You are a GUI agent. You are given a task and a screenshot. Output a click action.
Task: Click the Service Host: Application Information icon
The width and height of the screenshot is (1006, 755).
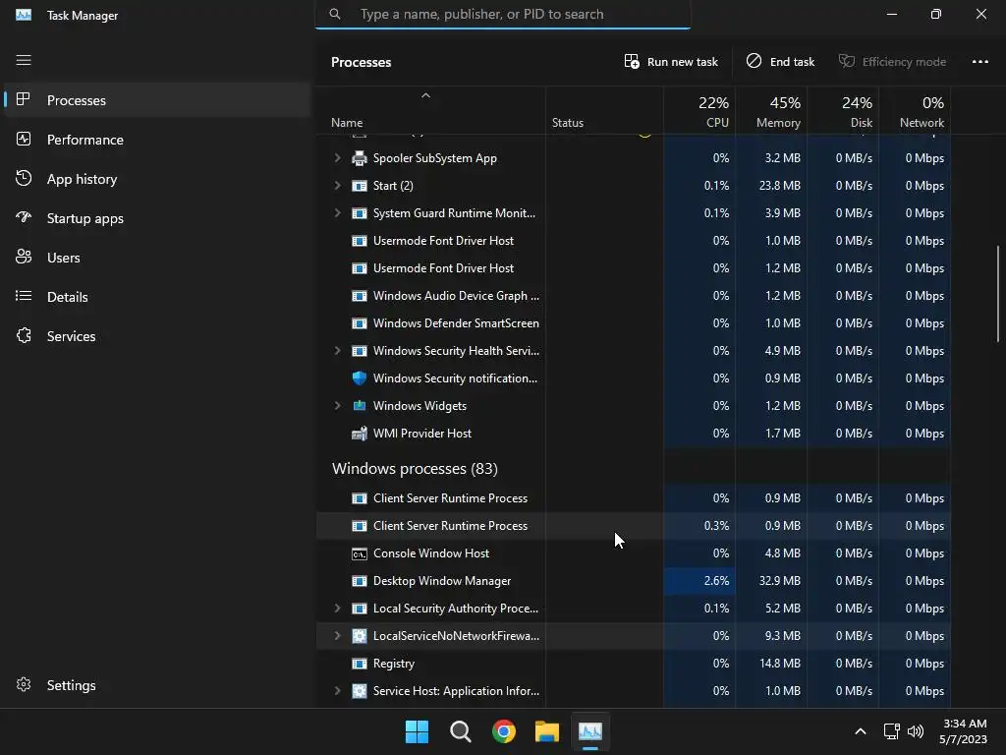point(360,691)
